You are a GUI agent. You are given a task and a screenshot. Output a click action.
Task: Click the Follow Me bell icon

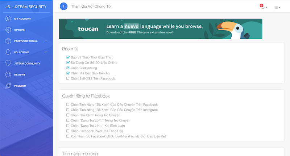pyautogui.click(x=8, y=52)
